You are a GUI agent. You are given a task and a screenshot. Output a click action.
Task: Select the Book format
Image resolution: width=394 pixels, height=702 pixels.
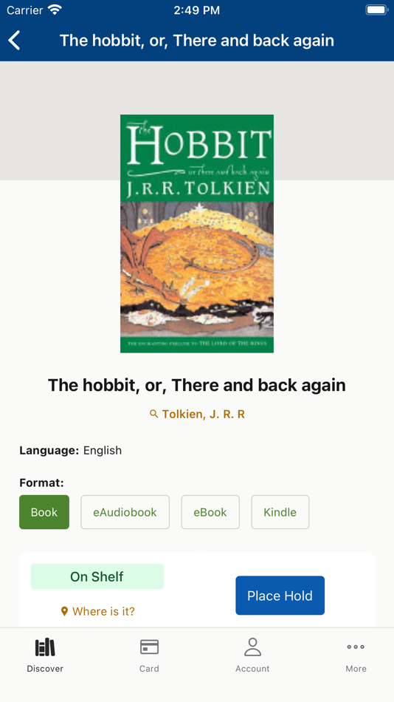pyautogui.click(x=44, y=512)
